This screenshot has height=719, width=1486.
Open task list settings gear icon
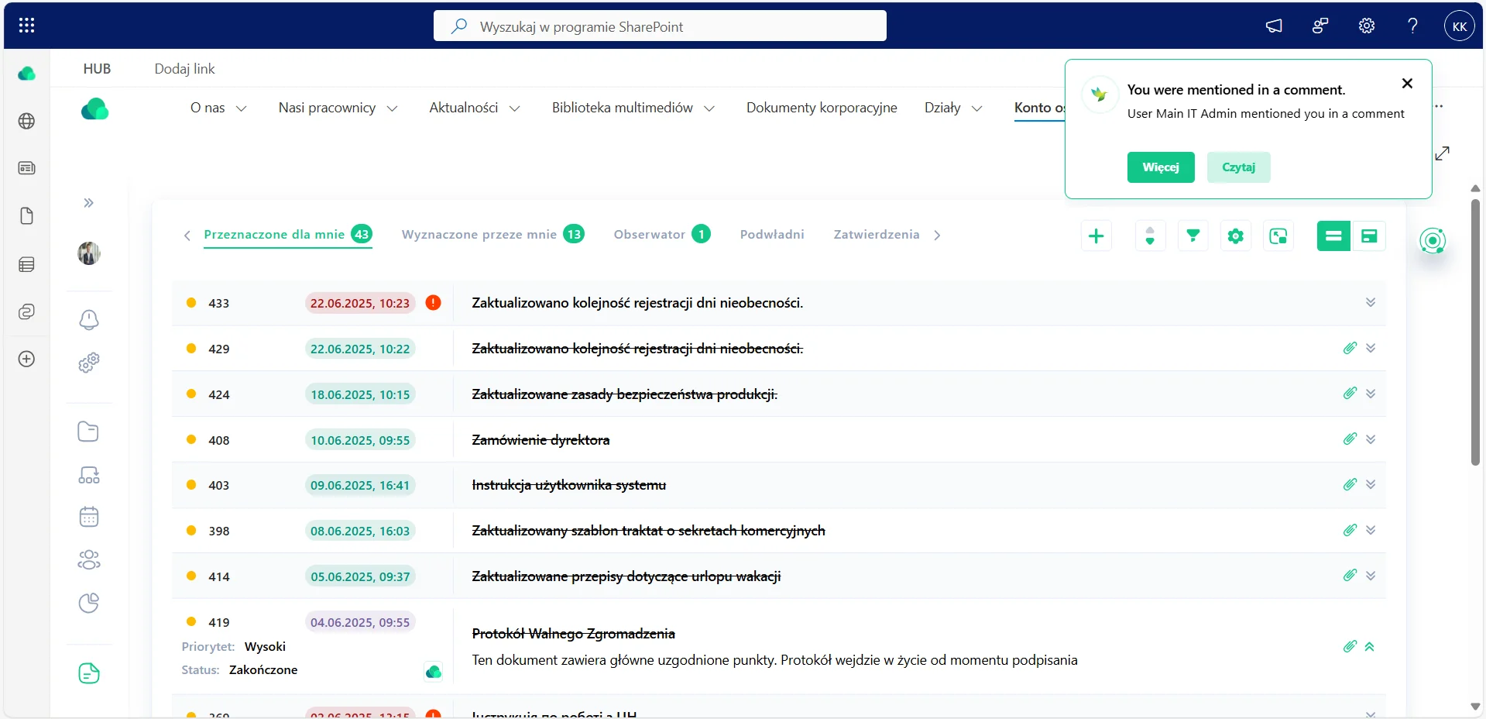click(1235, 236)
